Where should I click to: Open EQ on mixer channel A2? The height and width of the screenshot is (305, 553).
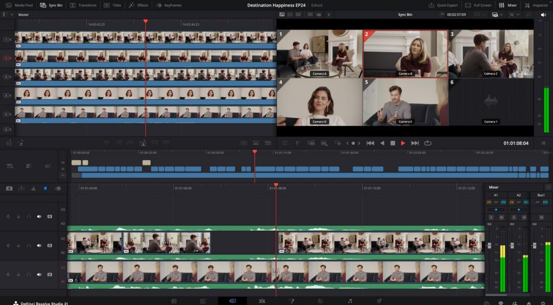526,202
